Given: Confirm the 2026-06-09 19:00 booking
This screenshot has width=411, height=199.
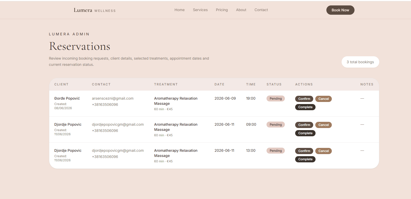Looking at the screenshot, I should [x=304, y=99].
